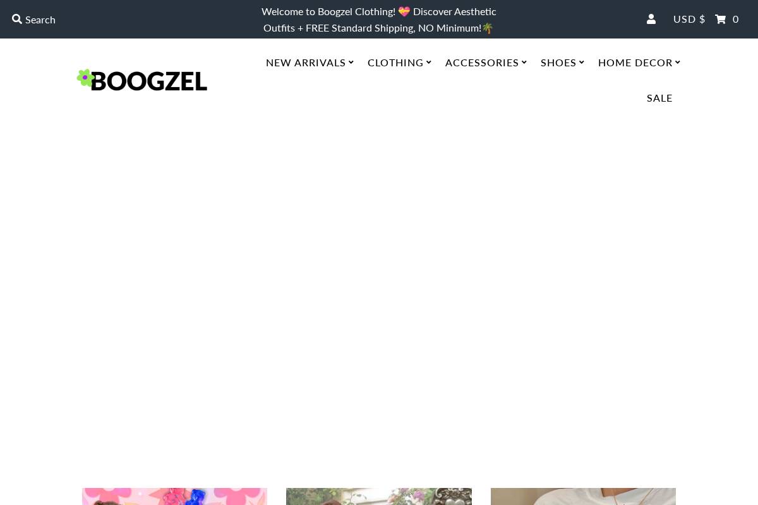Select the rightmost necklace product photo

(x=583, y=497)
